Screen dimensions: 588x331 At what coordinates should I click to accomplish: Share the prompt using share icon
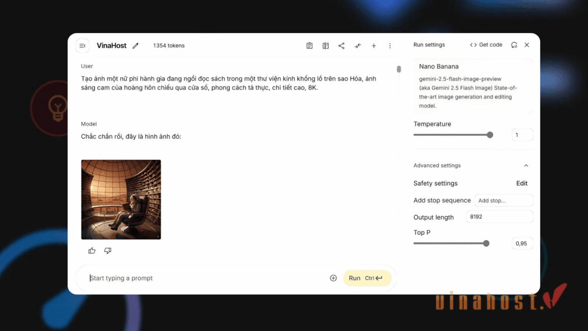341,46
